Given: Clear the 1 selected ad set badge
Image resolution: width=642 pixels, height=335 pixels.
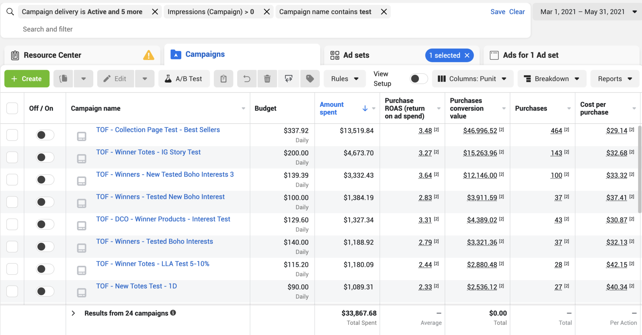Looking at the screenshot, I should pyautogui.click(x=467, y=55).
